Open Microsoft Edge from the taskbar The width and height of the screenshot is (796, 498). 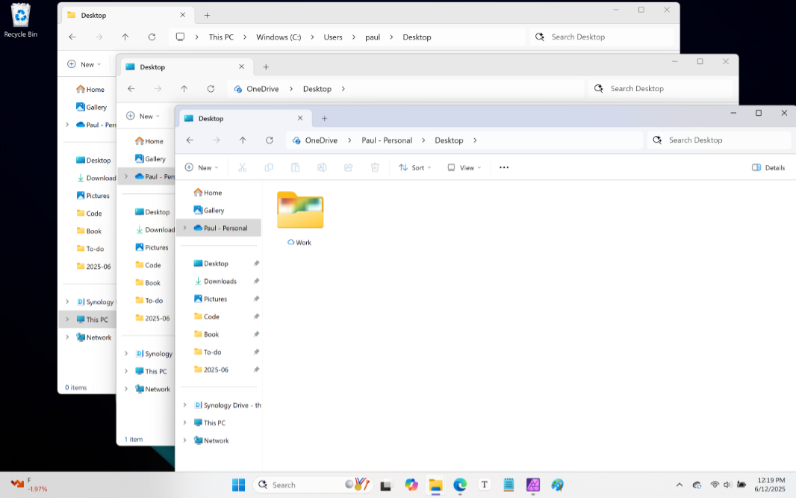(459, 485)
